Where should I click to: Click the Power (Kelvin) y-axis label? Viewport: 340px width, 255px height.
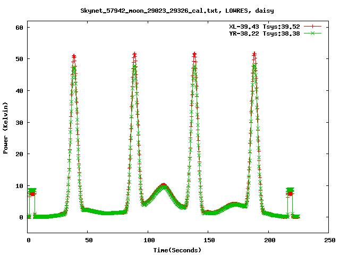(x=5, y=128)
